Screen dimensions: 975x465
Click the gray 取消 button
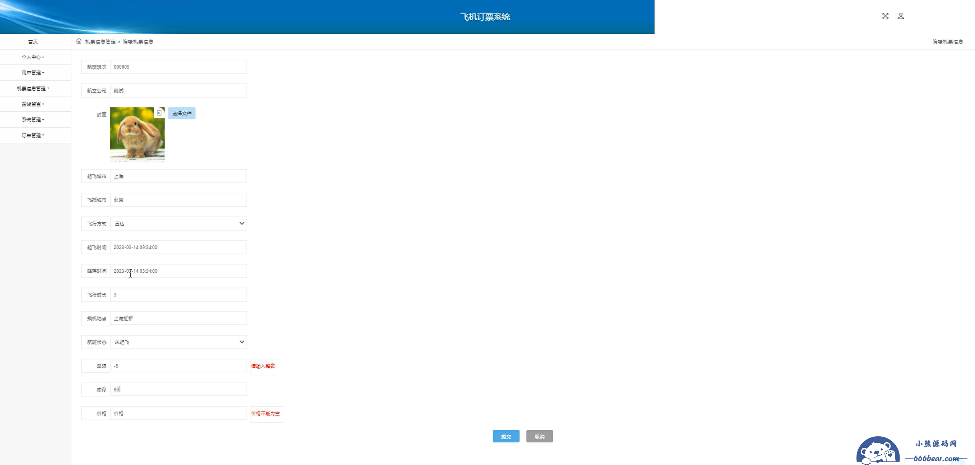click(x=540, y=436)
